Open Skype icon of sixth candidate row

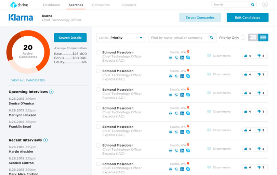tap(188, 150)
